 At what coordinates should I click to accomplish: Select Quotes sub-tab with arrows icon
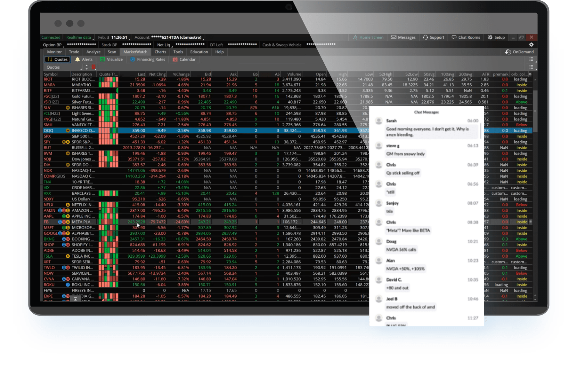pos(58,59)
